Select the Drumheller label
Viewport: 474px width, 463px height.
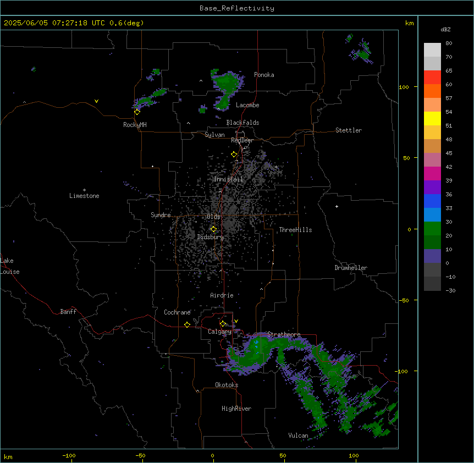coord(351,268)
